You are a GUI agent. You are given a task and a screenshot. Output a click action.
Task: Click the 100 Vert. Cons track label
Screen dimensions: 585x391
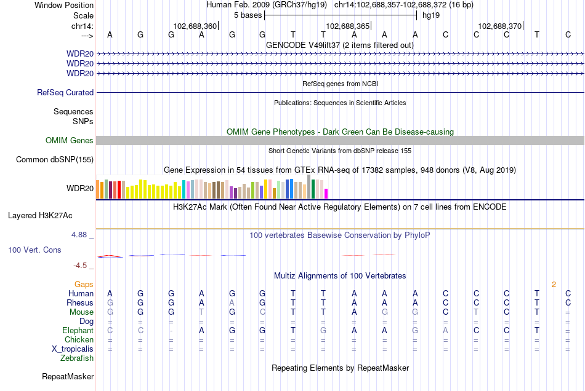(x=34, y=250)
